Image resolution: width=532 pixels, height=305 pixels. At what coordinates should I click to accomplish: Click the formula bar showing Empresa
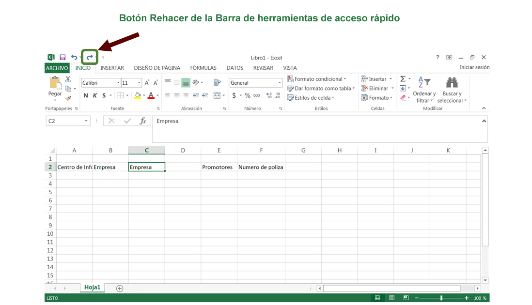coord(320,129)
